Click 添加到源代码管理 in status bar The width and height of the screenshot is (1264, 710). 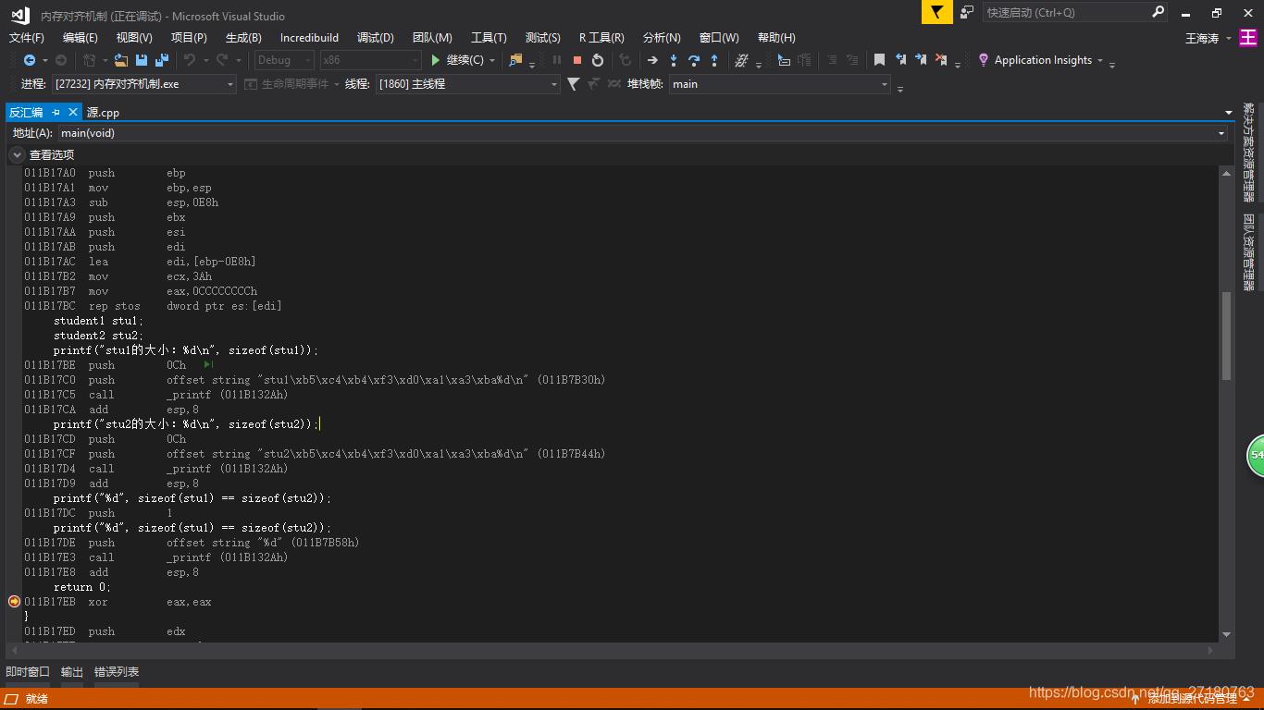[1192, 699]
